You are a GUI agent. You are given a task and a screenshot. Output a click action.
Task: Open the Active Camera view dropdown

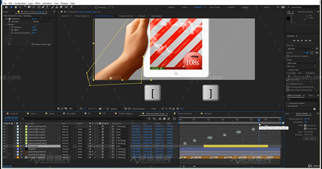(140, 109)
